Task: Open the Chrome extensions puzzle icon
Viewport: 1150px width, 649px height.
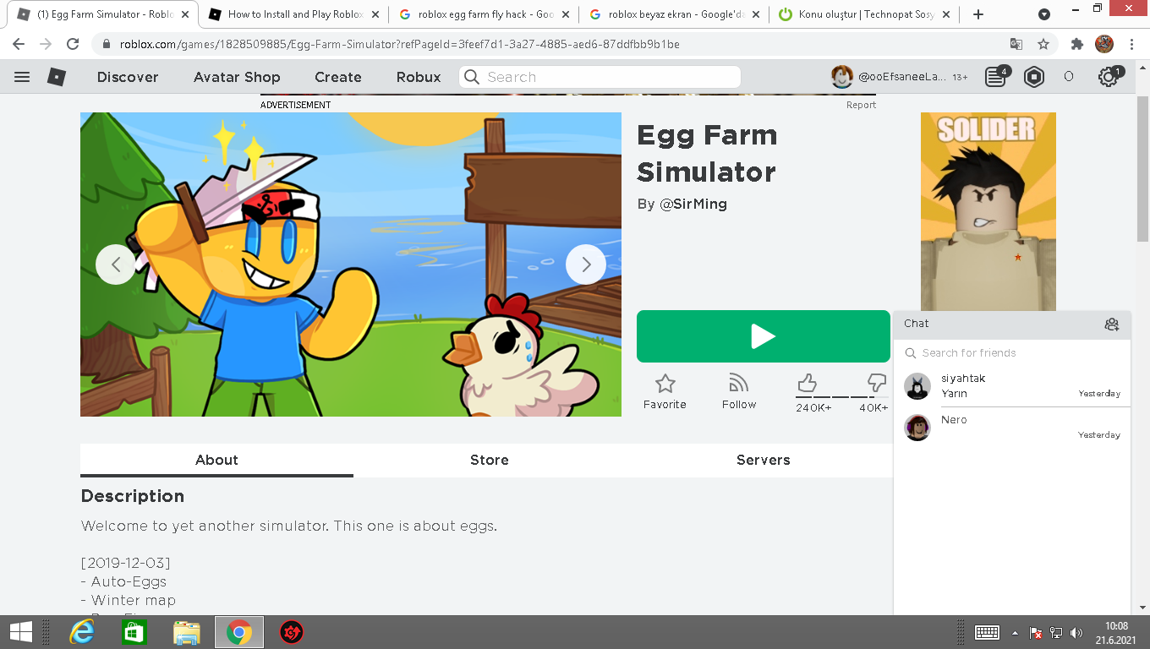Action: tap(1077, 44)
